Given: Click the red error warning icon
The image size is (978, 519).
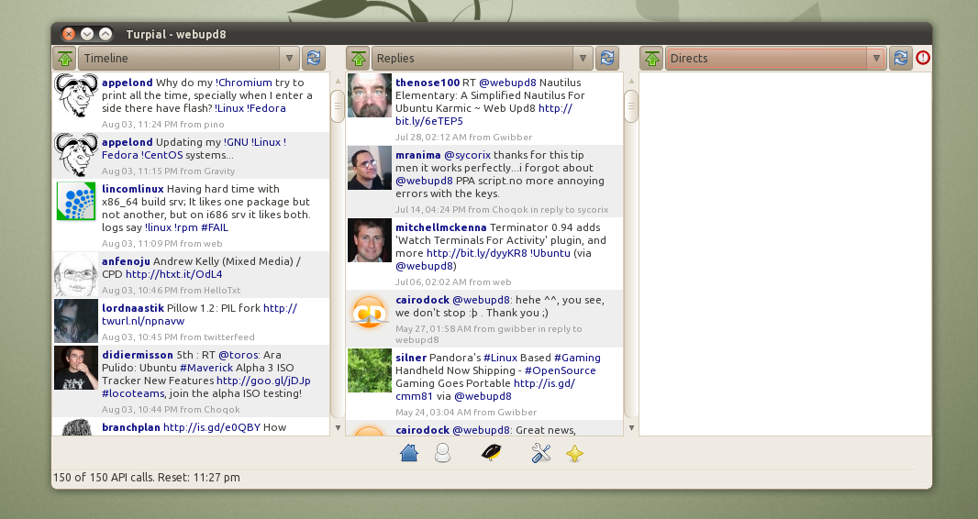Looking at the screenshot, I should point(923,58).
